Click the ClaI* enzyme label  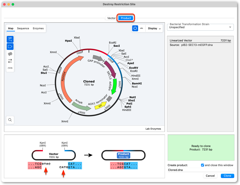click(129, 60)
